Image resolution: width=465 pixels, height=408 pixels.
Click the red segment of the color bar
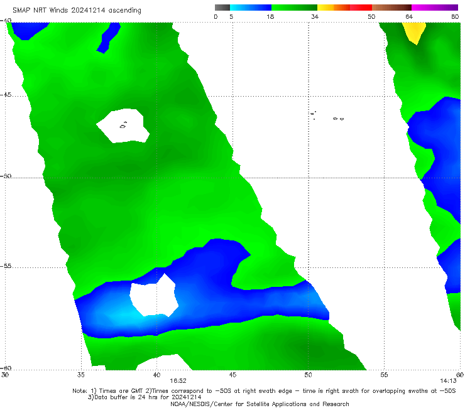click(x=361, y=8)
